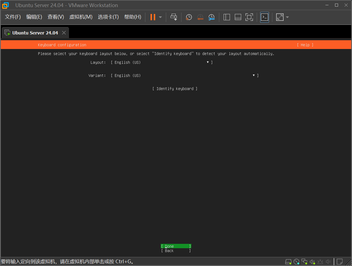Open the power options dropdown arrow
This screenshot has height=266, width=352.
click(160, 17)
